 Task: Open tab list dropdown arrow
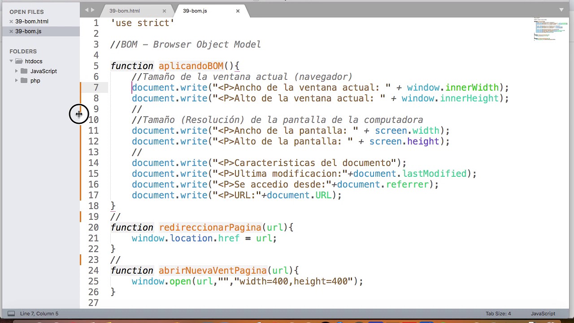click(561, 10)
